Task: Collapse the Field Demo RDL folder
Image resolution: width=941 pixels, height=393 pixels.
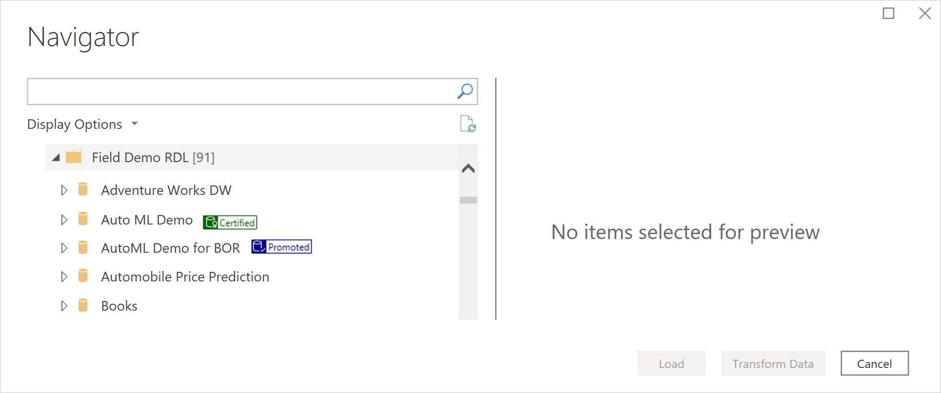Action: tap(56, 158)
